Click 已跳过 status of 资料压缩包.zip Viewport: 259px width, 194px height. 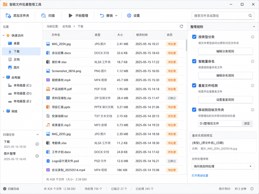tap(172, 98)
